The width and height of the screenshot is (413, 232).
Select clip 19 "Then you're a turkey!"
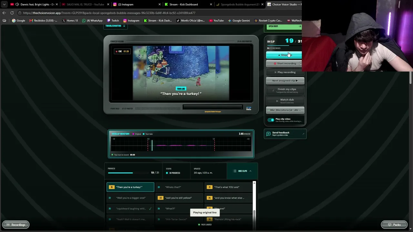[130, 187]
